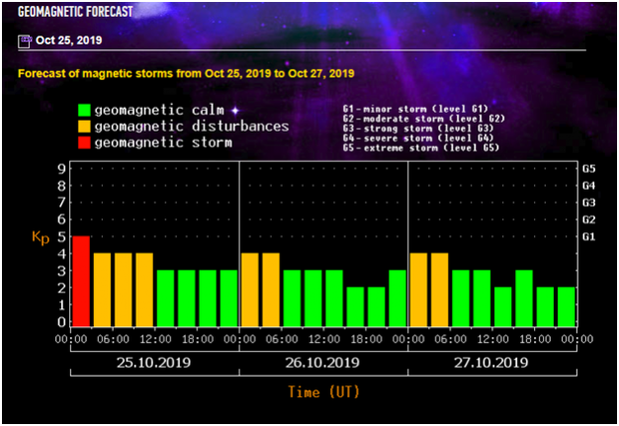The width and height of the screenshot is (619, 426).
Task: Select the red Kp 5 storm bar
Action: (81, 281)
